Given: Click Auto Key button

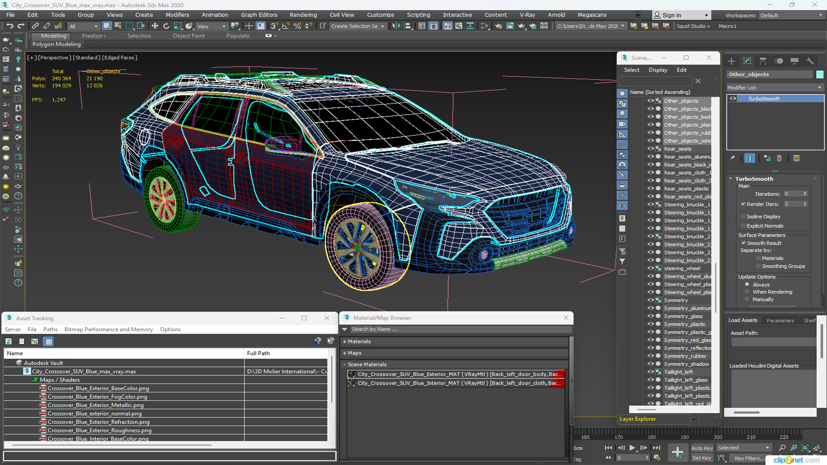Looking at the screenshot, I should 702,448.
